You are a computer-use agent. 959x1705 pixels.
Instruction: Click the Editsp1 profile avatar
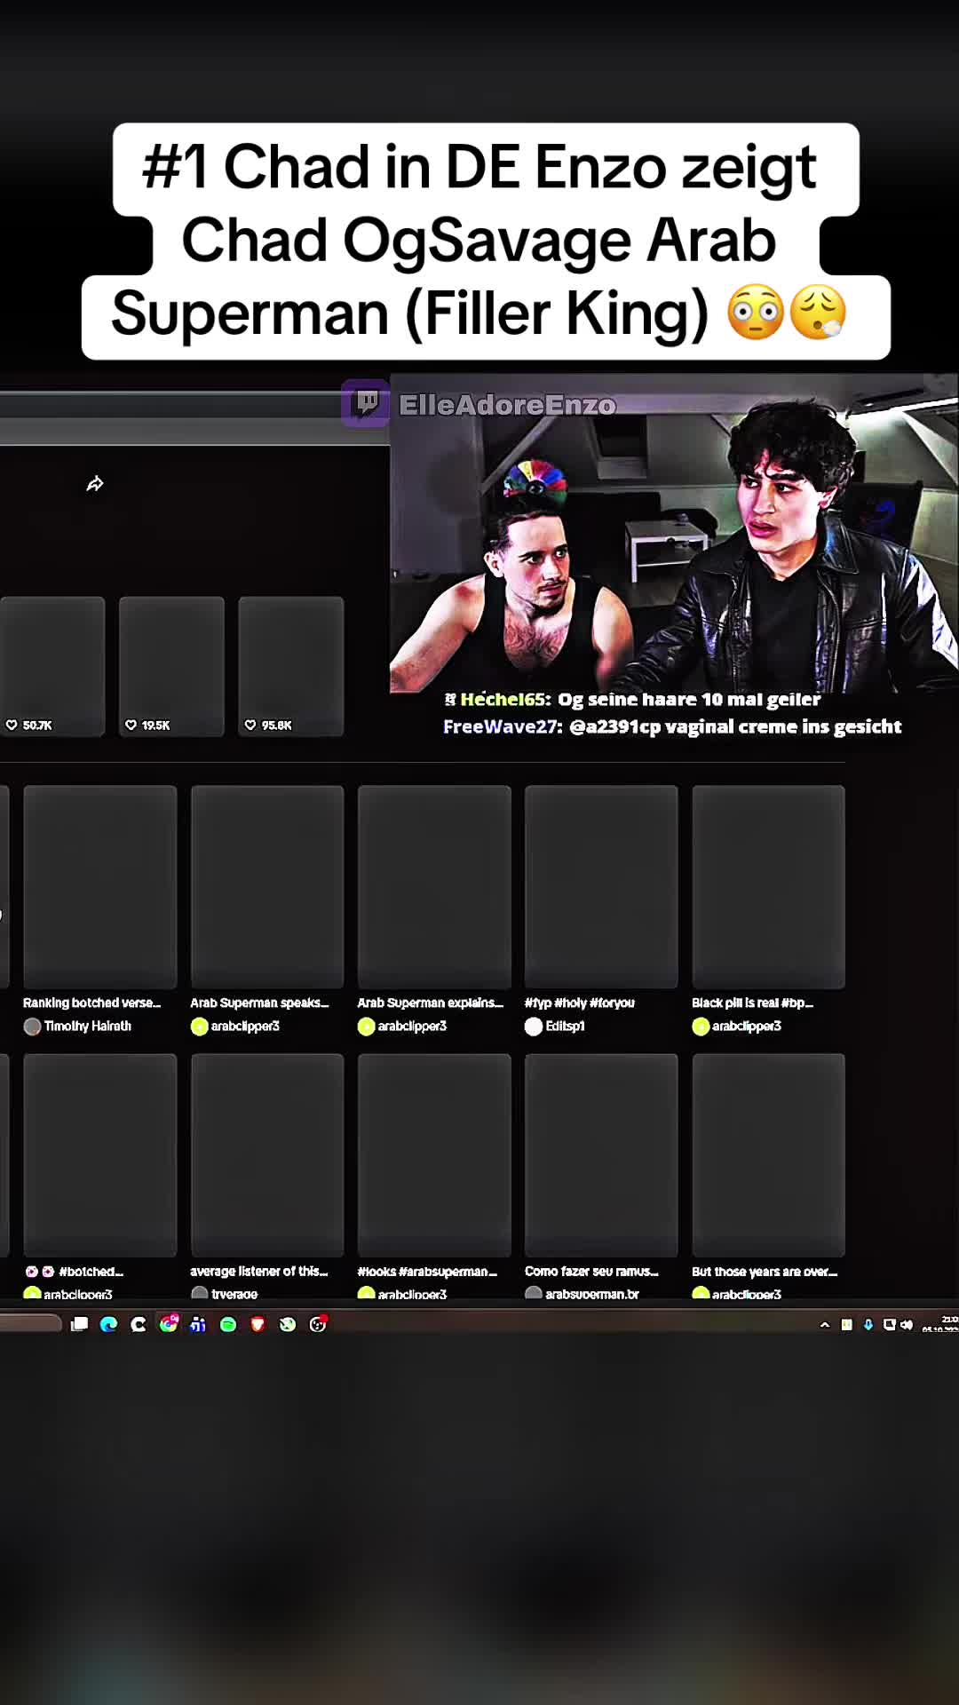tap(534, 1027)
